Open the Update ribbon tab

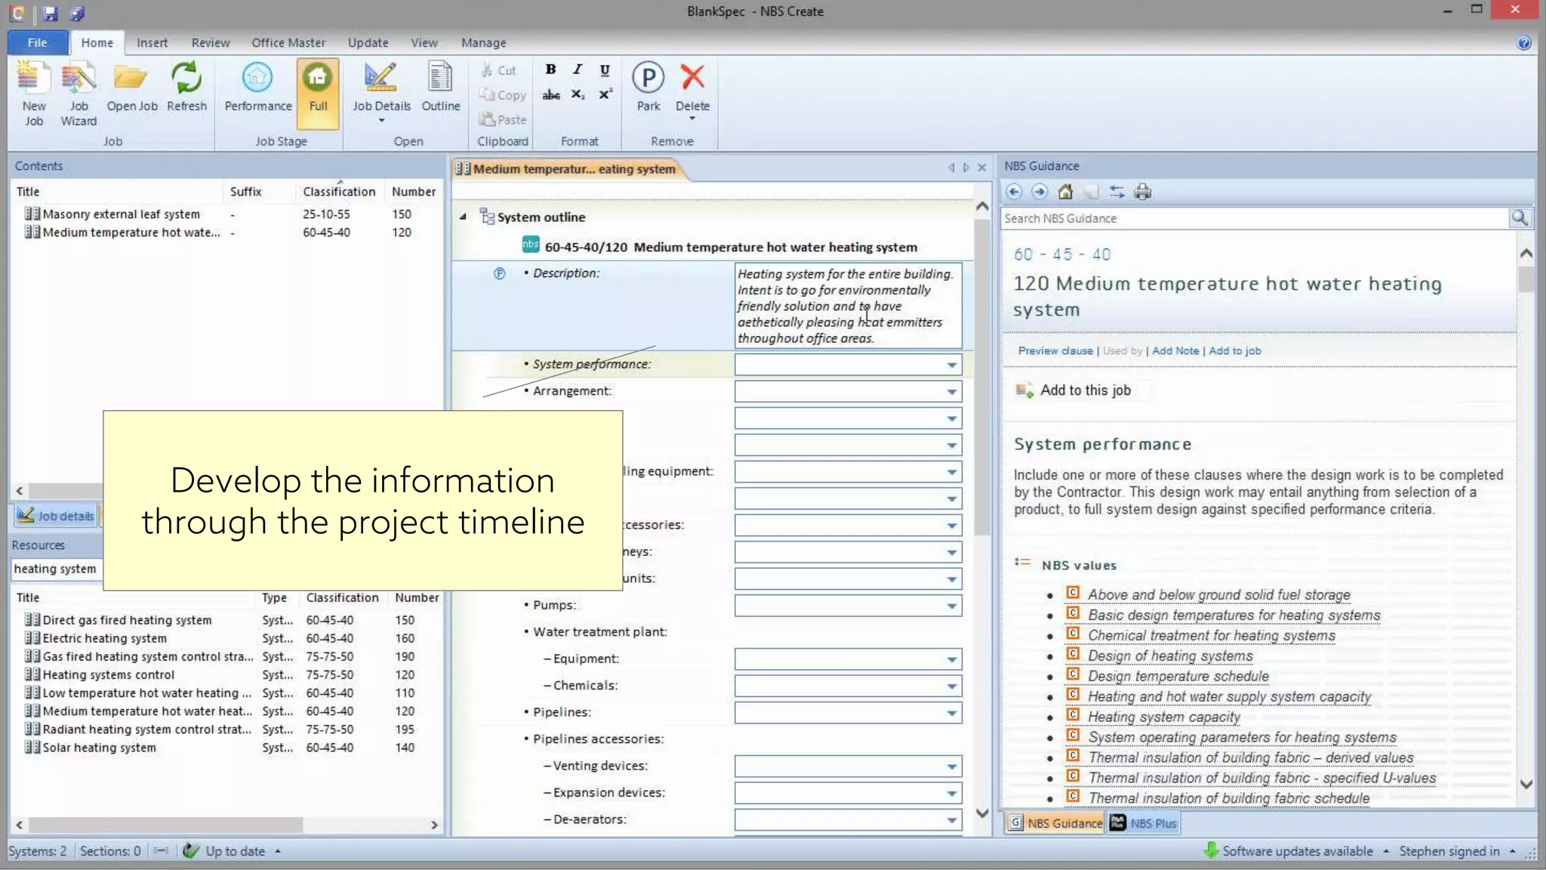pos(368,42)
